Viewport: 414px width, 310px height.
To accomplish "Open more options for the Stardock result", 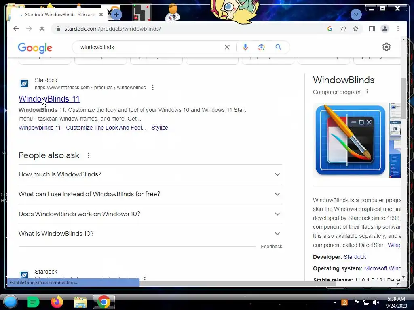I will click(x=152, y=88).
